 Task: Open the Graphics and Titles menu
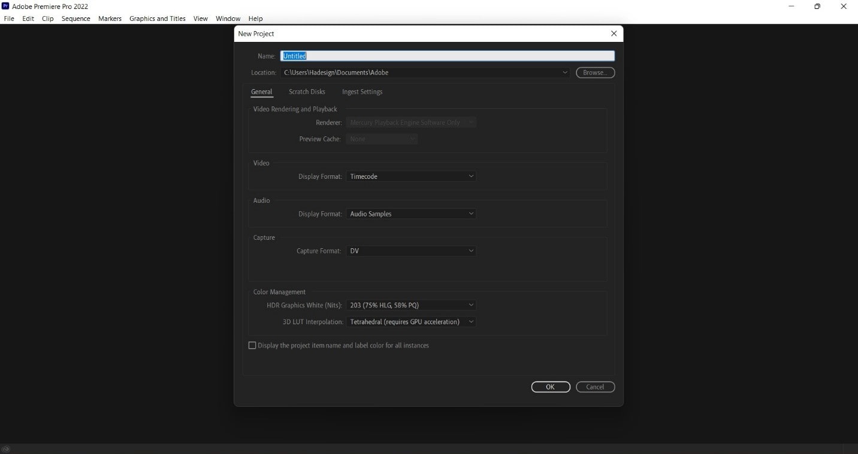point(158,19)
